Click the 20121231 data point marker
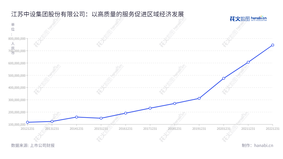 (x=28, y=122)
